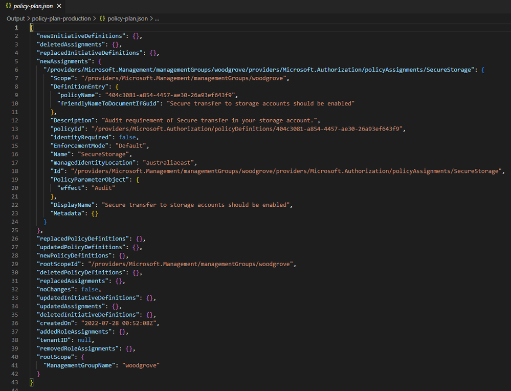
Task: Click the false value of noChanges
Action: pyautogui.click(x=90, y=290)
